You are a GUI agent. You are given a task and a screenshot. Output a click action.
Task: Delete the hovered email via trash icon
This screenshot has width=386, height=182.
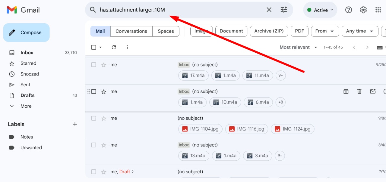(x=359, y=91)
